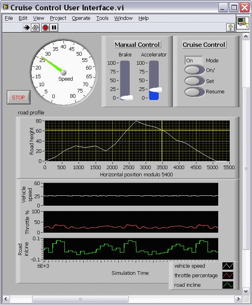The width and height of the screenshot is (252, 305).
Task: Open the Project menu
Action: pyautogui.click(x=58, y=18)
